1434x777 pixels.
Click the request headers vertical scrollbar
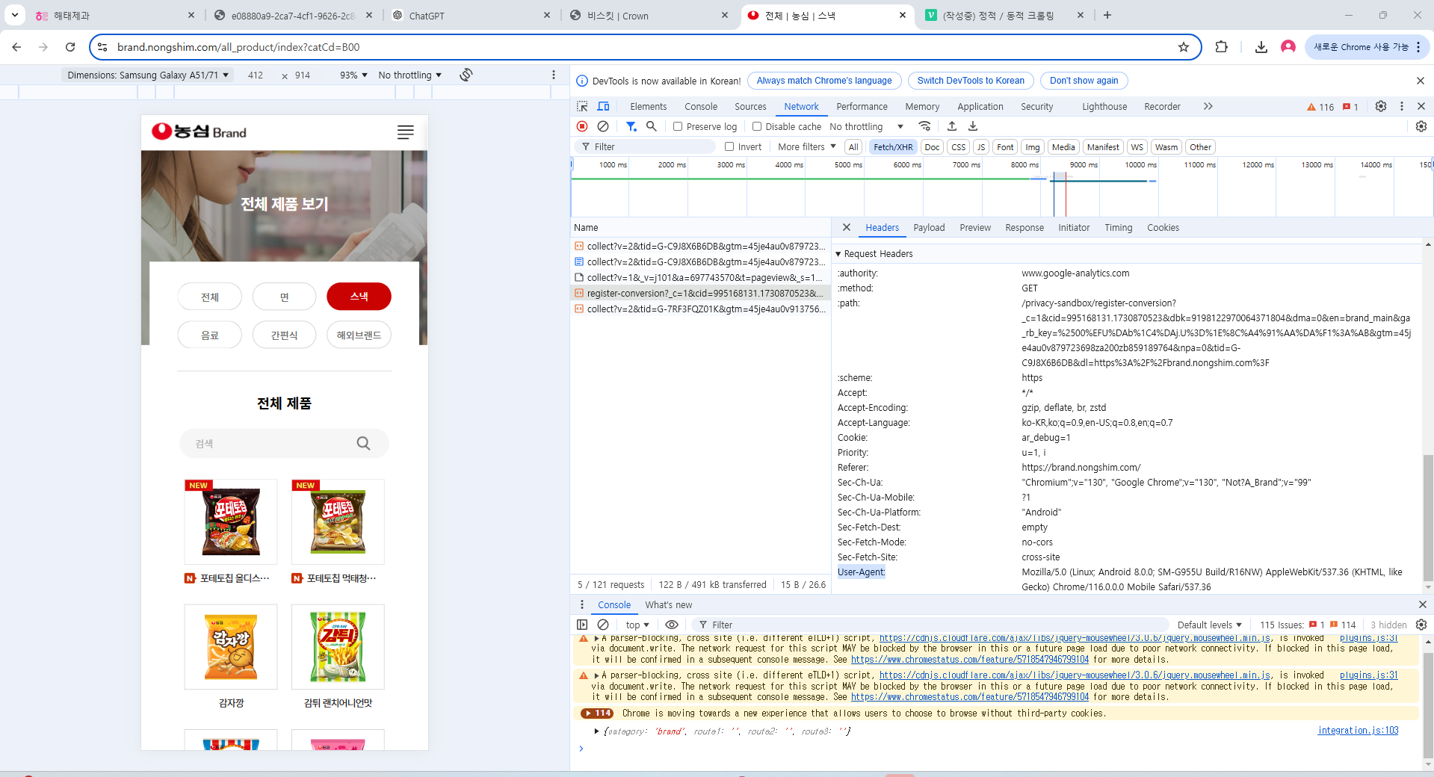1428,518
